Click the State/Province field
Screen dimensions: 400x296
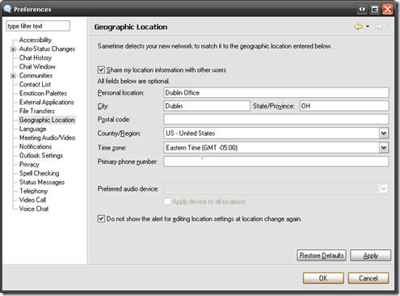(344, 106)
